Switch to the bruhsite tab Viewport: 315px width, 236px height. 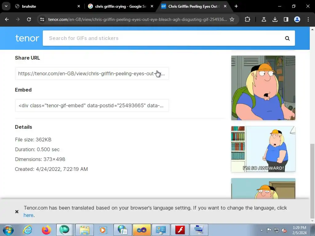point(29,6)
